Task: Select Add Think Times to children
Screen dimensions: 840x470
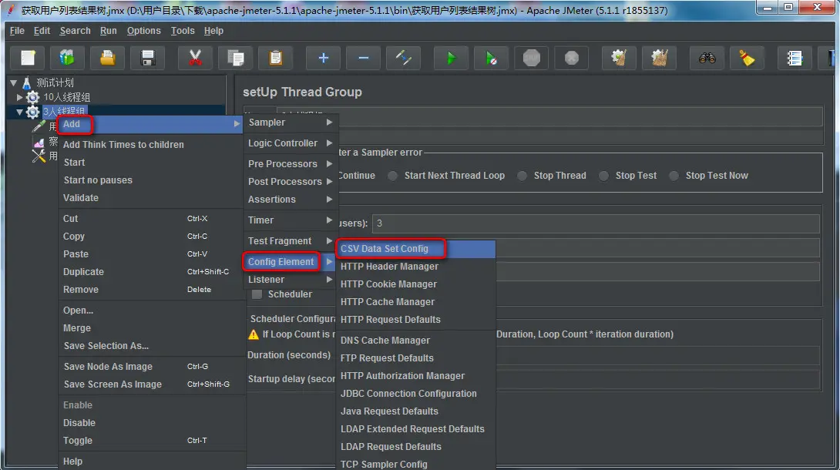Action: (151, 145)
